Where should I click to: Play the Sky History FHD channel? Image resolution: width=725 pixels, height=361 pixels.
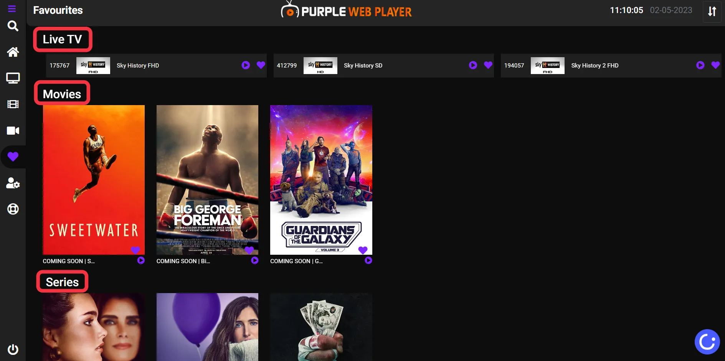point(246,65)
